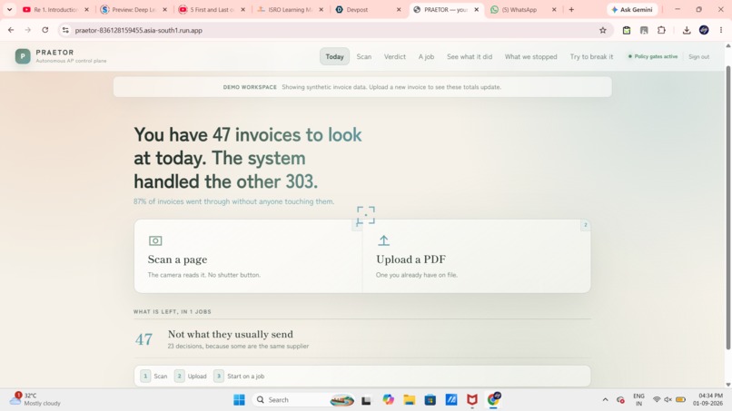Click the Upload a PDF arrow icon
The width and height of the screenshot is (732, 411).
pos(384,240)
